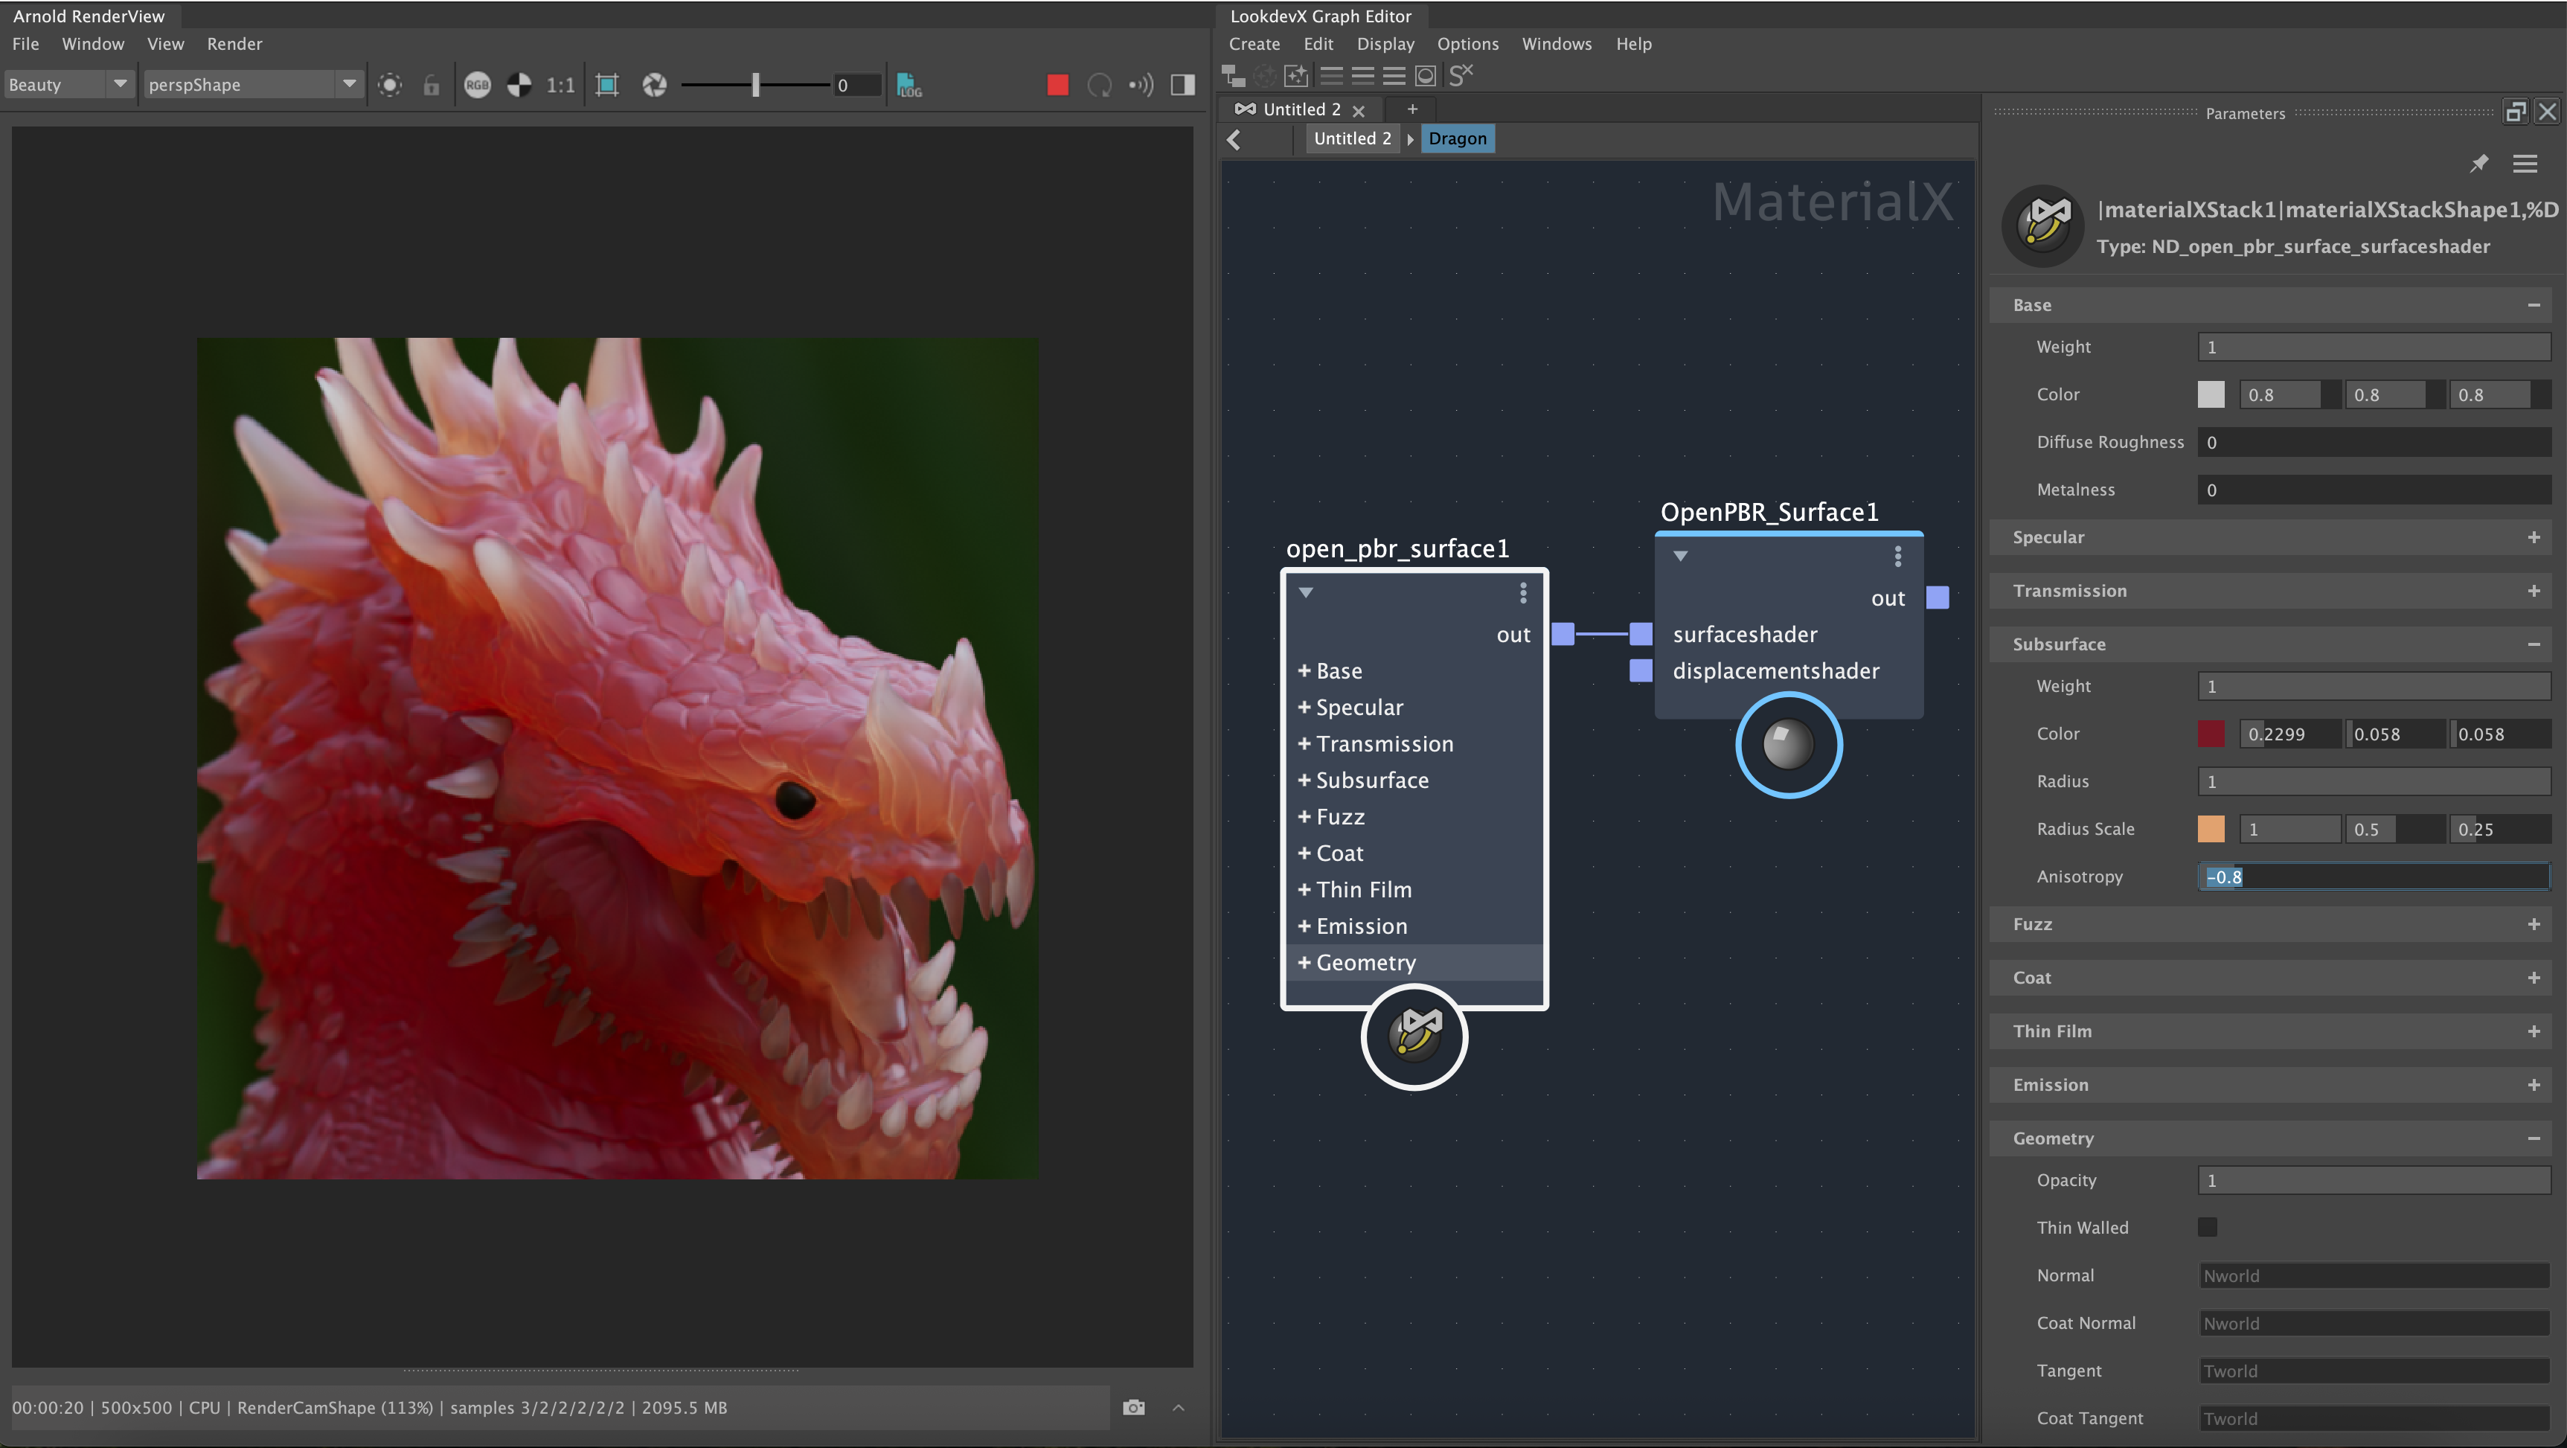Toggle the lock icon in RenderView toolbar

(x=431, y=85)
